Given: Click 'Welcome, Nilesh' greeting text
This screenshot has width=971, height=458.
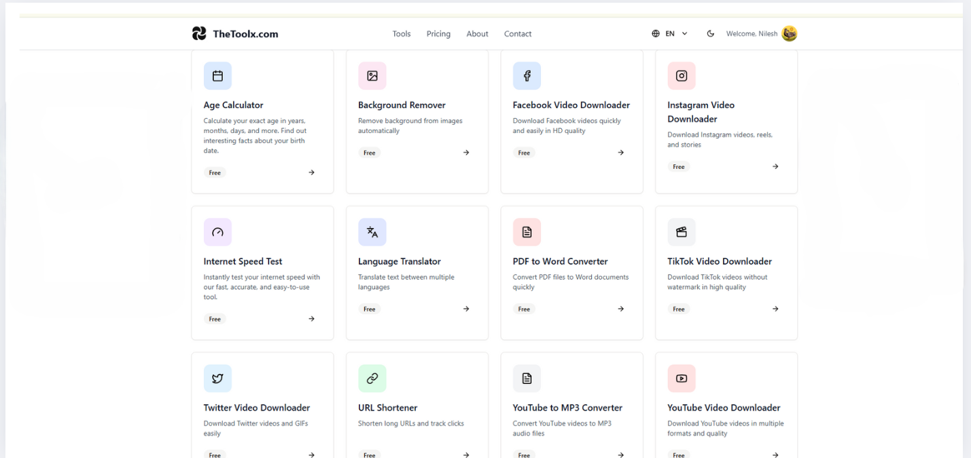Looking at the screenshot, I should [752, 34].
